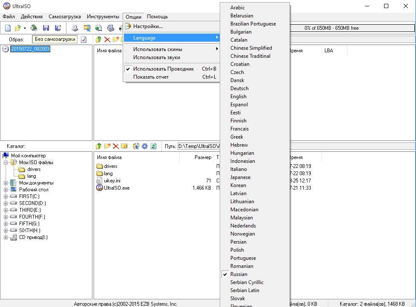Click the red X delete icon in image pane toolbar
Image resolution: width=416 pixels, height=307 pixels.
click(x=107, y=40)
